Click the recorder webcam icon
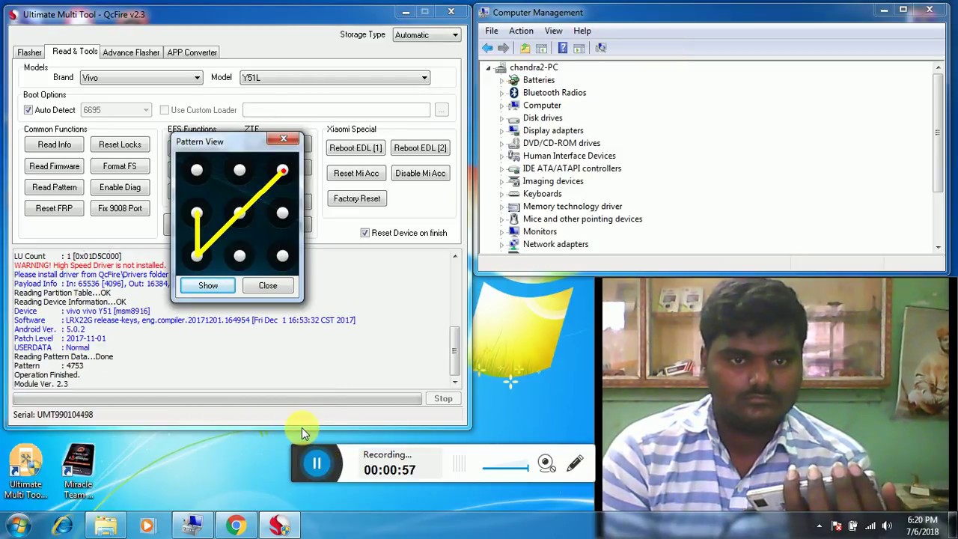Viewport: 958px width, 539px height. [546, 465]
